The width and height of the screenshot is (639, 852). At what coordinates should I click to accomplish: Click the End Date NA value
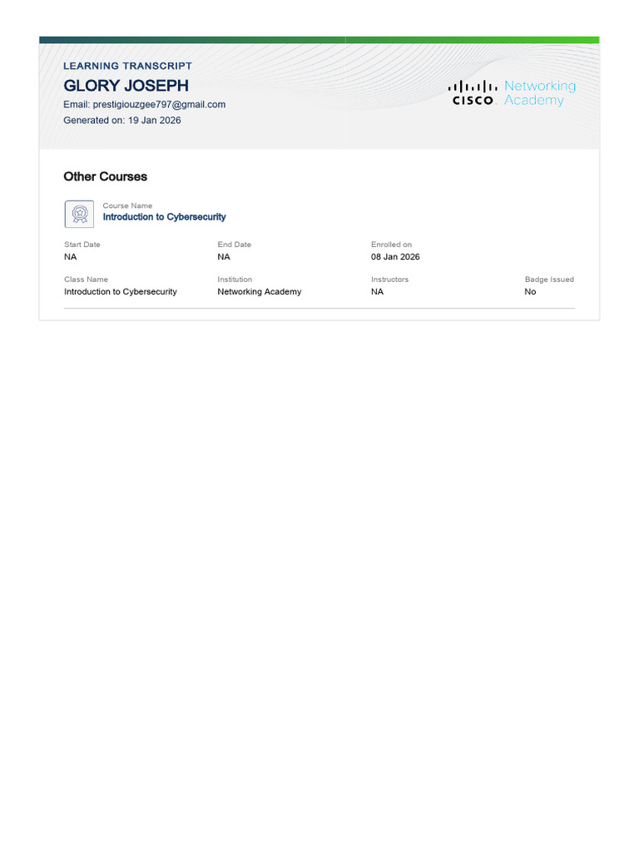pyautogui.click(x=224, y=257)
